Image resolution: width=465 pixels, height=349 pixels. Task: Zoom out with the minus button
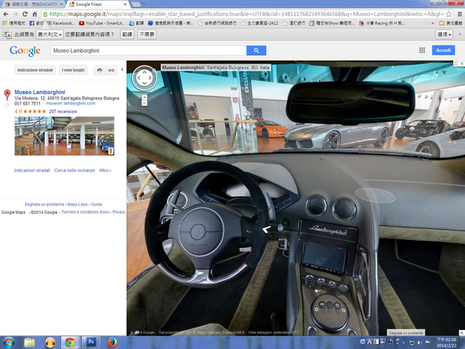click(x=144, y=103)
